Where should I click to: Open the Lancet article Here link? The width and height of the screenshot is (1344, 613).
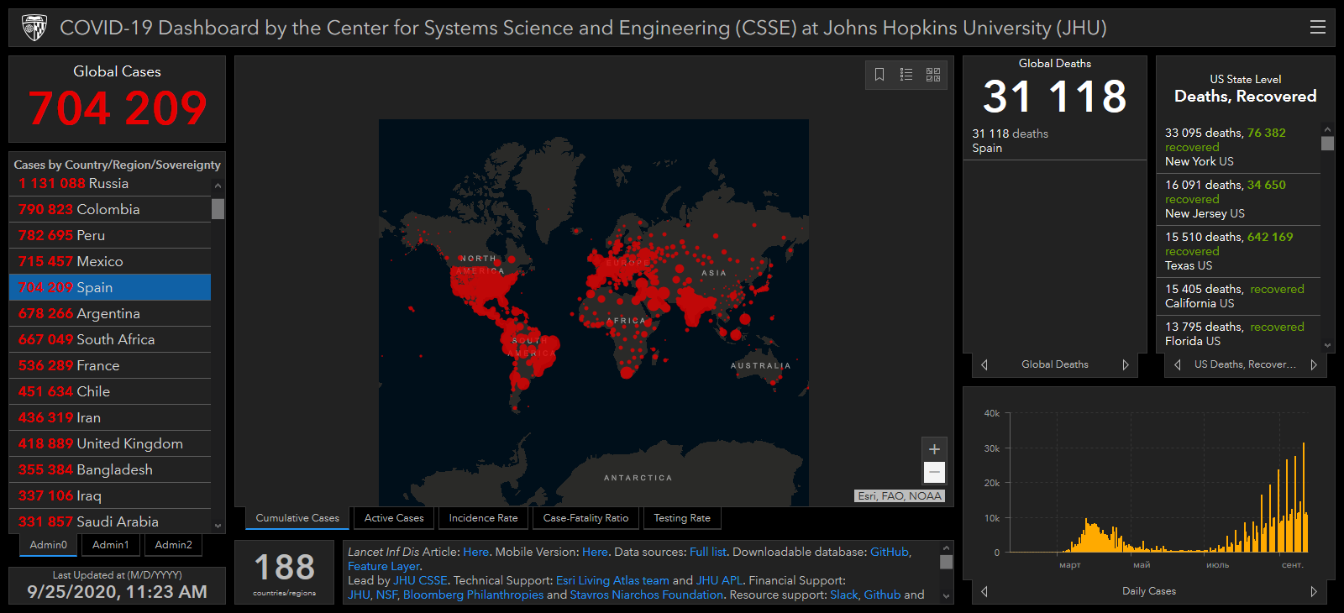pos(475,552)
